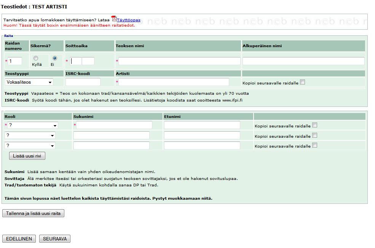Screen dimensions: 375x248
Task: Click the Trad/tuntematon tekijä help label
Action: [30, 185]
